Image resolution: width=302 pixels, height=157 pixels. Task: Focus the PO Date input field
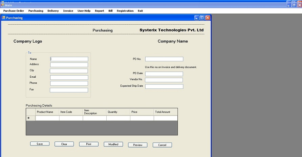(164, 74)
